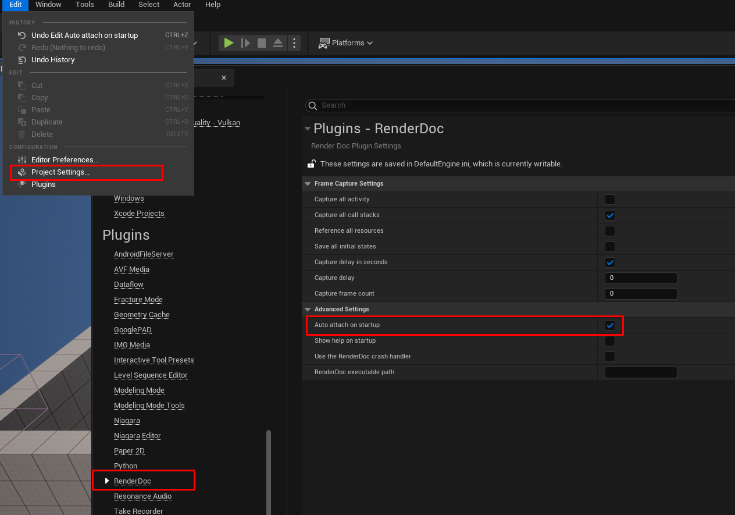Open the Actor menu
Screen dimensions: 735x515
click(x=182, y=5)
